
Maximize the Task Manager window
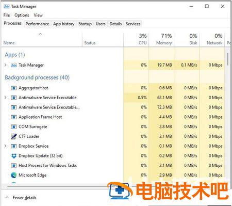click(x=207, y=6)
